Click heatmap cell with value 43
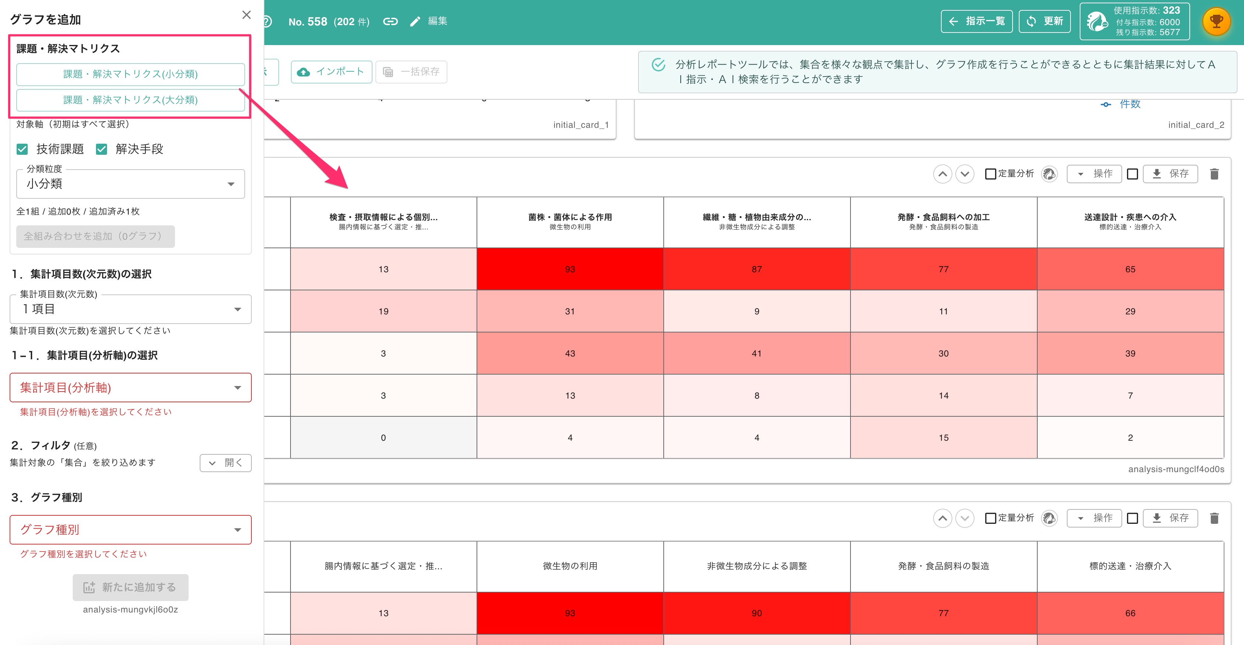 pos(570,353)
